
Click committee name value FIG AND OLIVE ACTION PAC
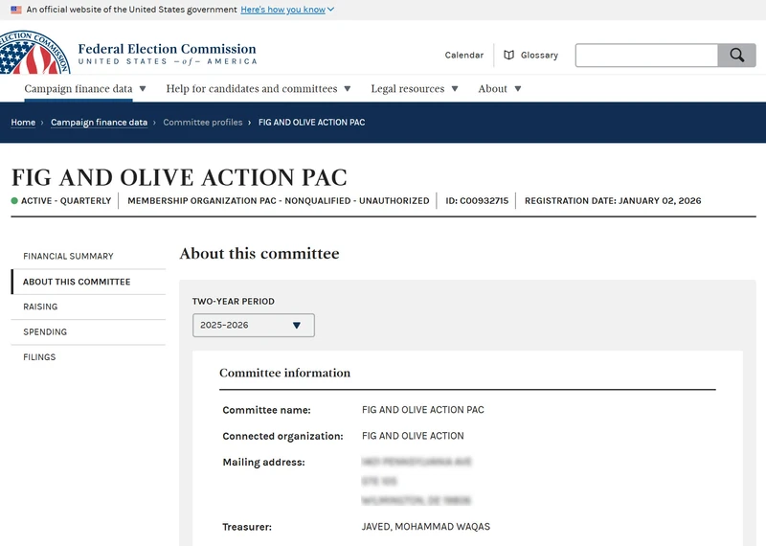(423, 410)
